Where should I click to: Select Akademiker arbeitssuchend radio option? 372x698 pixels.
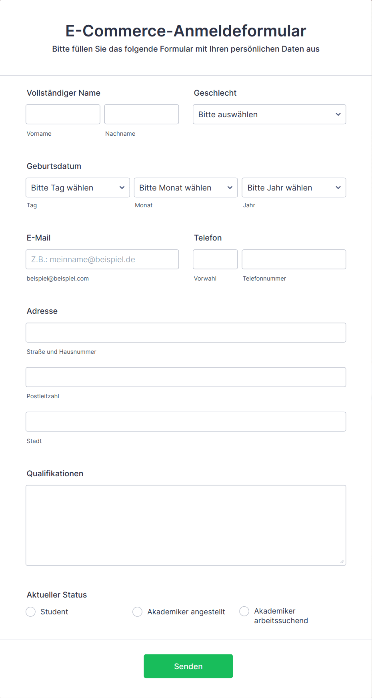tap(244, 611)
